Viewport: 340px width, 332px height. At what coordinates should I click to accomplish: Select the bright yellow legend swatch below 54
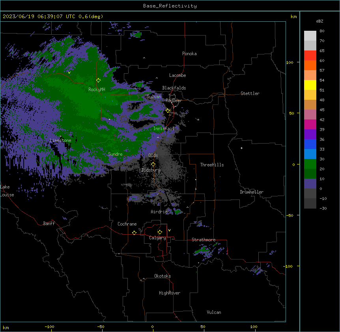tap(310, 85)
